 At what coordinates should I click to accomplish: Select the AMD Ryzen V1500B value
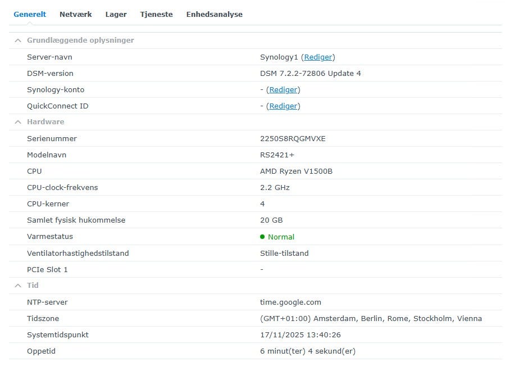coord(296,171)
